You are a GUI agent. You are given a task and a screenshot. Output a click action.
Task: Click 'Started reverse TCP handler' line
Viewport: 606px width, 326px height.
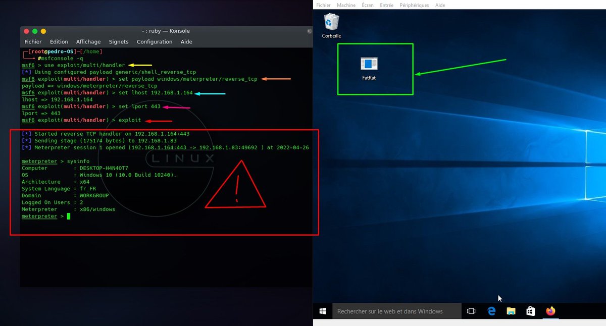[106, 134]
